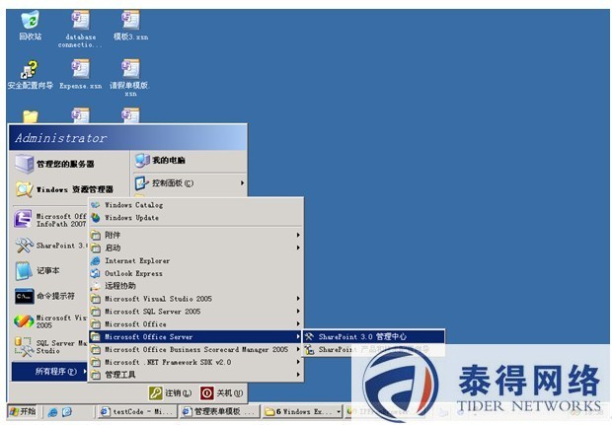Expand the Microsoft Office program folder
This screenshot has height=425, width=612.
[x=195, y=324]
